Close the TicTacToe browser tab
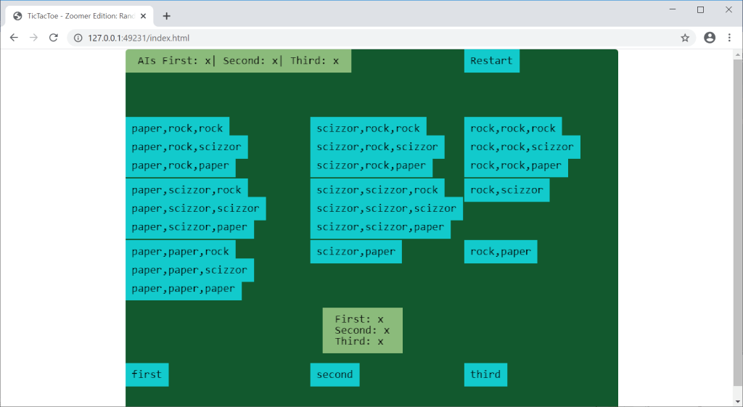743x407 pixels. 143,16
